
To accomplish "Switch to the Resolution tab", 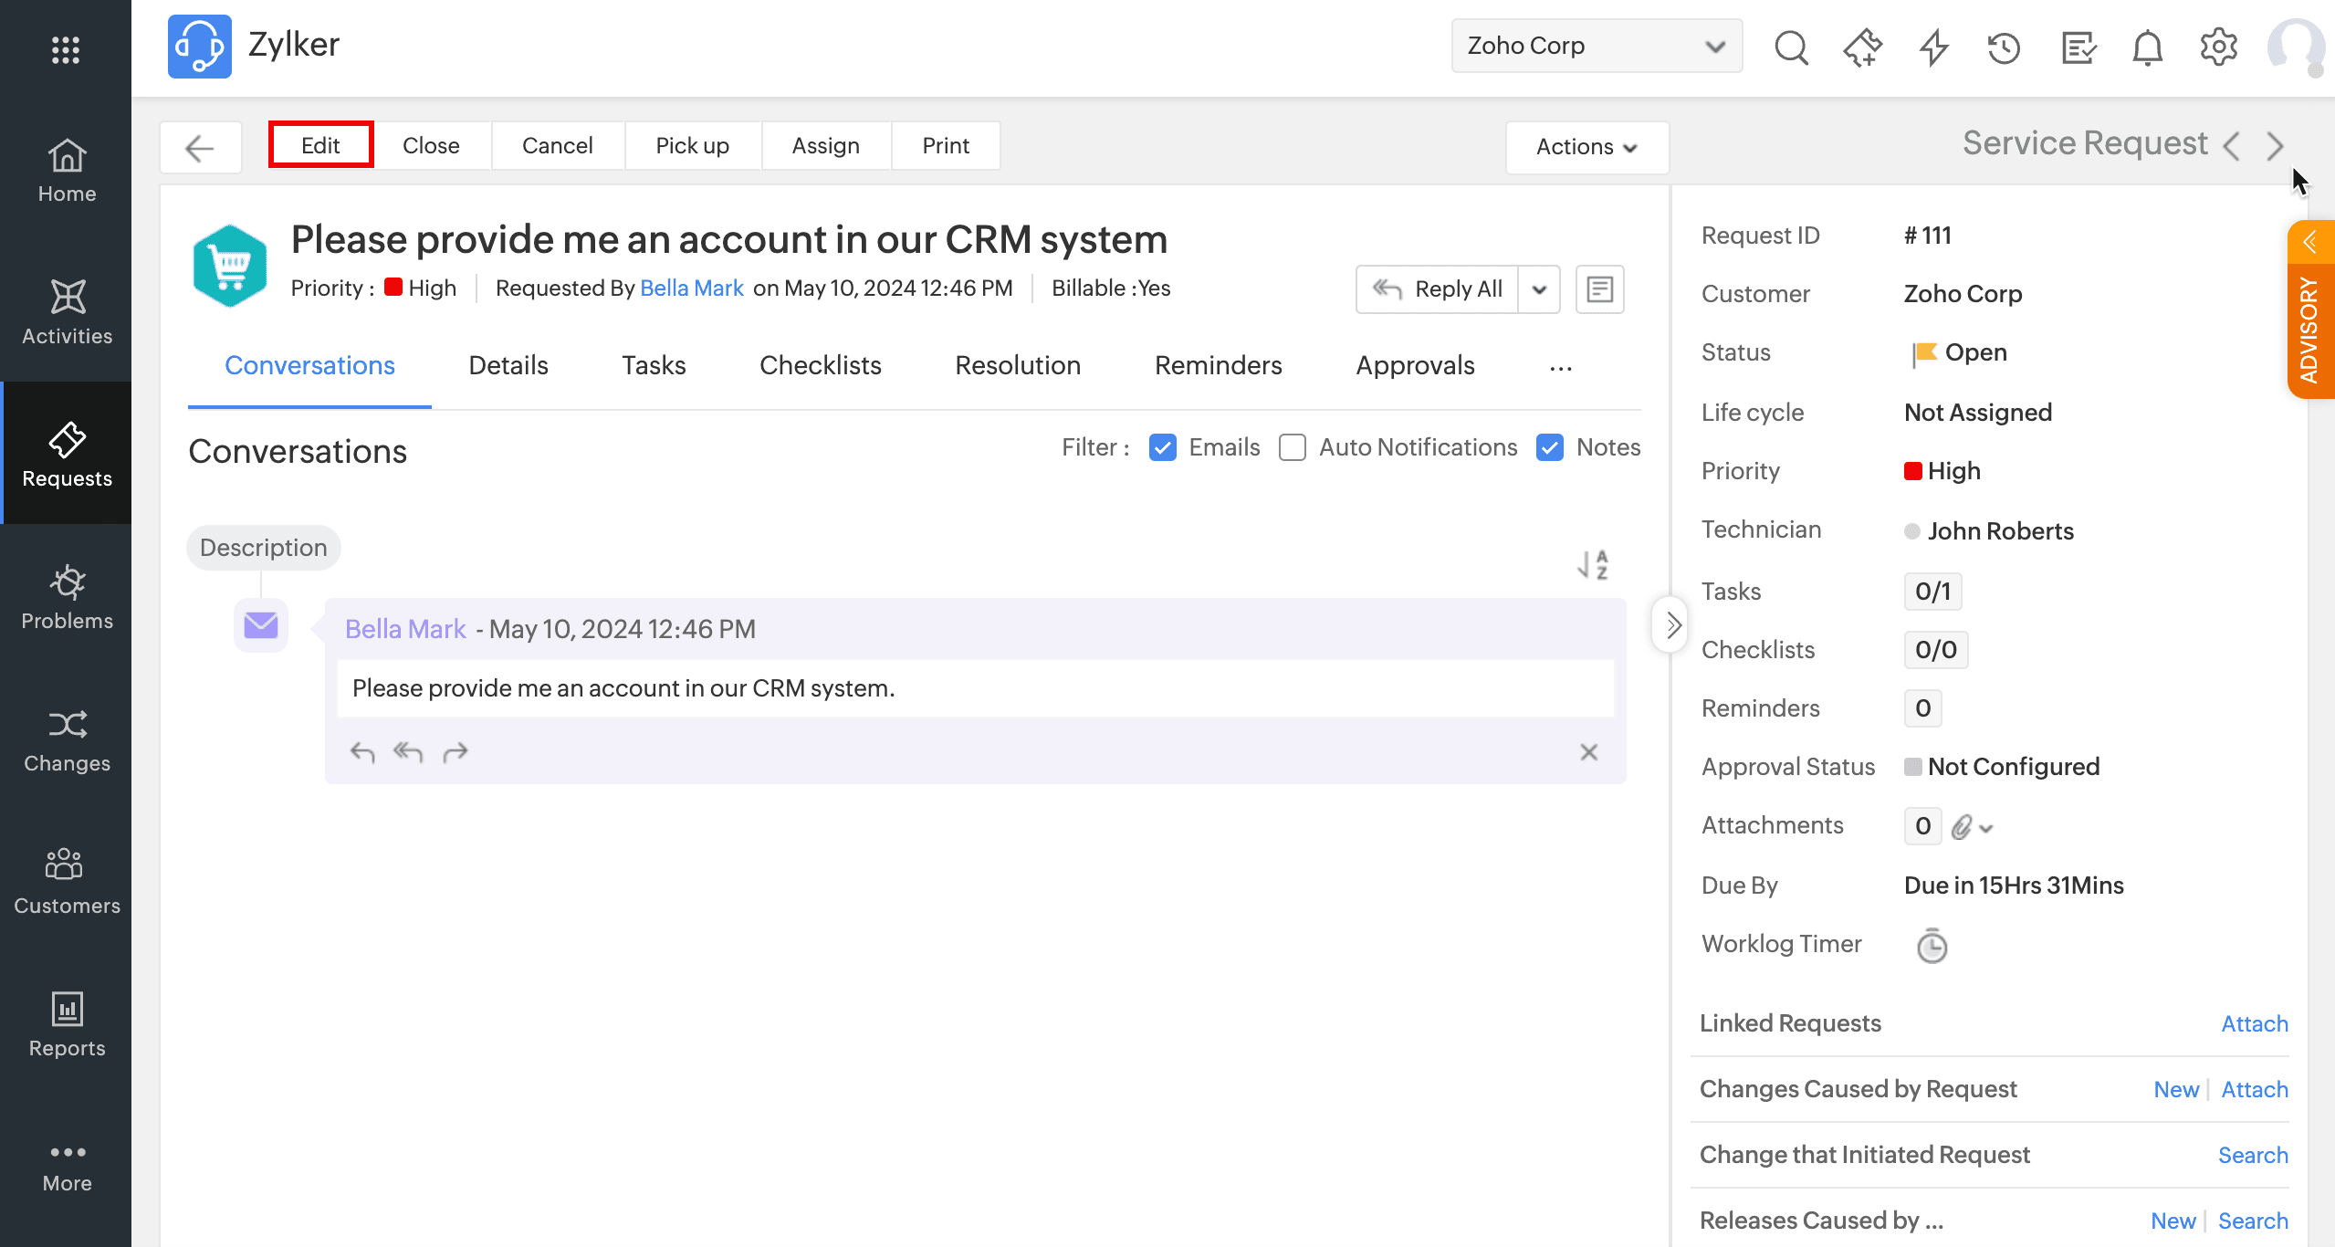I will tap(1017, 365).
